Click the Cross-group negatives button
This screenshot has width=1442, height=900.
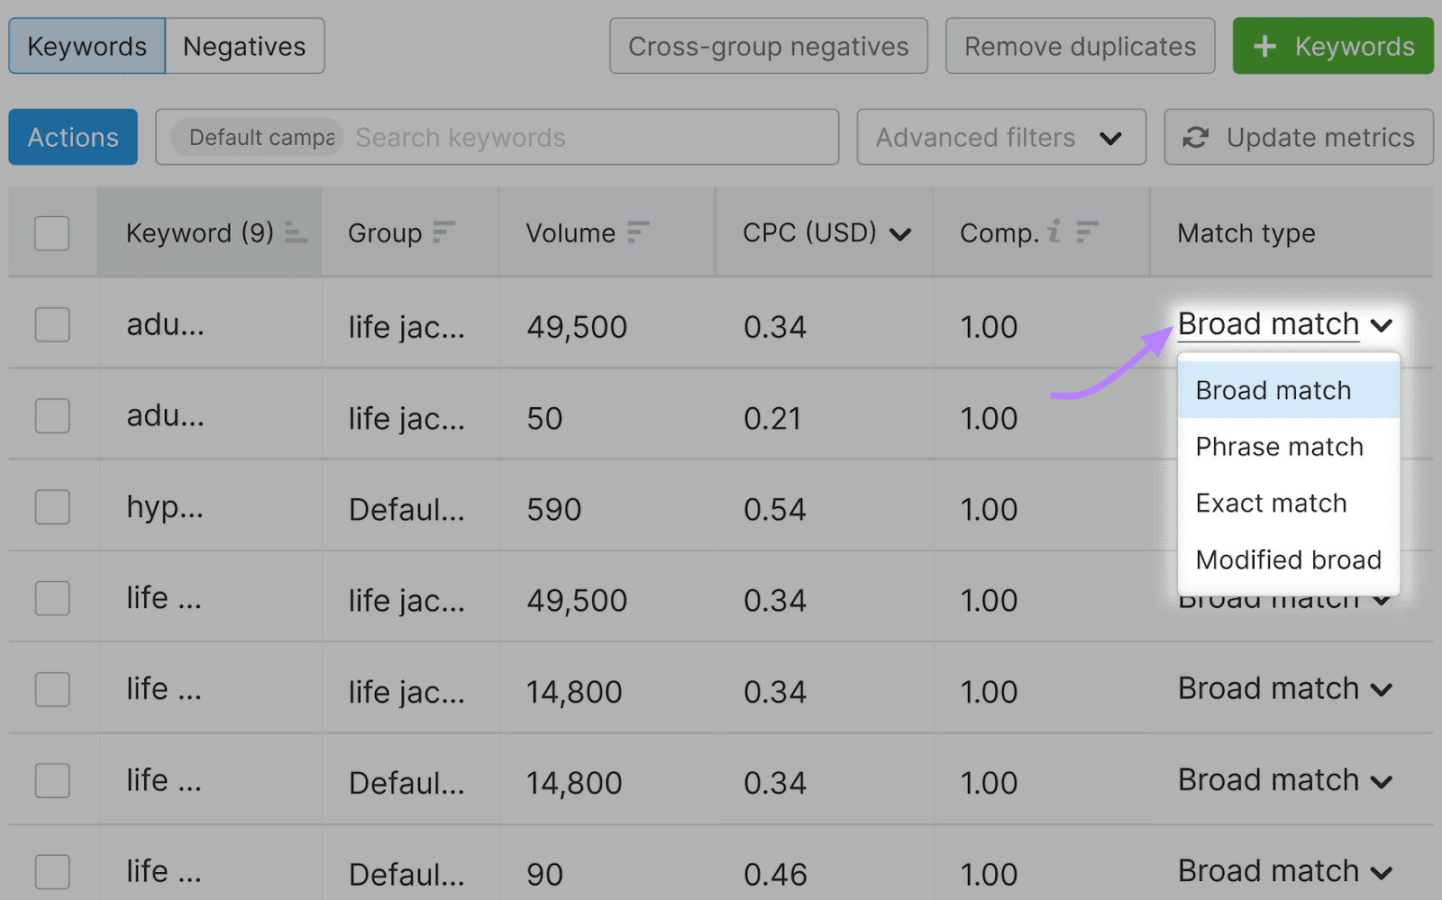(x=768, y=45)
